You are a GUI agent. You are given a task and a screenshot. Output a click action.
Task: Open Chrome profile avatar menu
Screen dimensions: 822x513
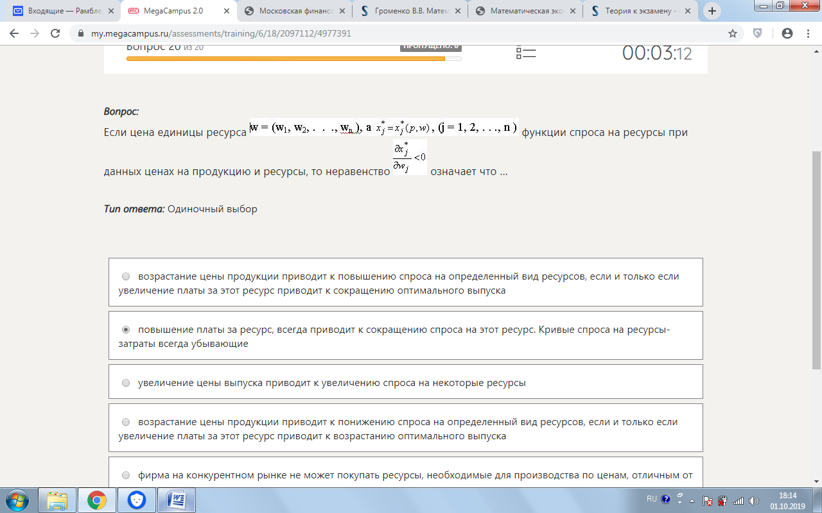787,33
